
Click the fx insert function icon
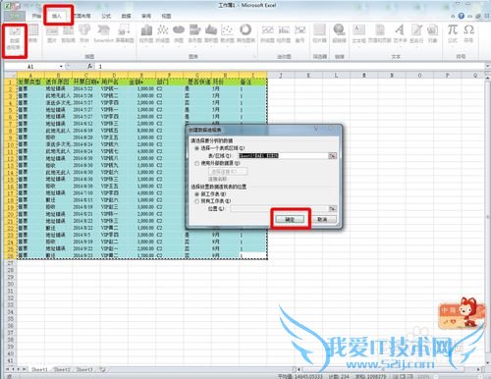click(90, 67)
